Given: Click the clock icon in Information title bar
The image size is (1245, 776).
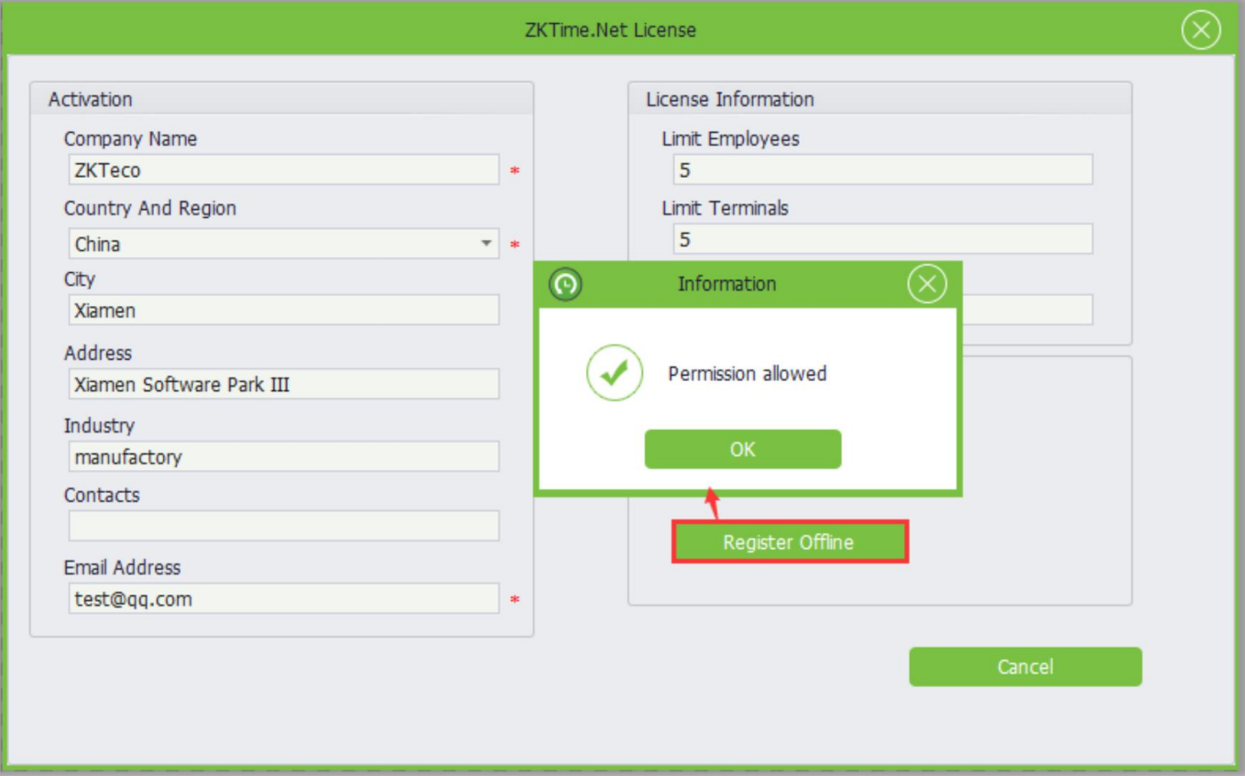Looking at the screenshot, I should pyautogui.click(x=565, y=285).
